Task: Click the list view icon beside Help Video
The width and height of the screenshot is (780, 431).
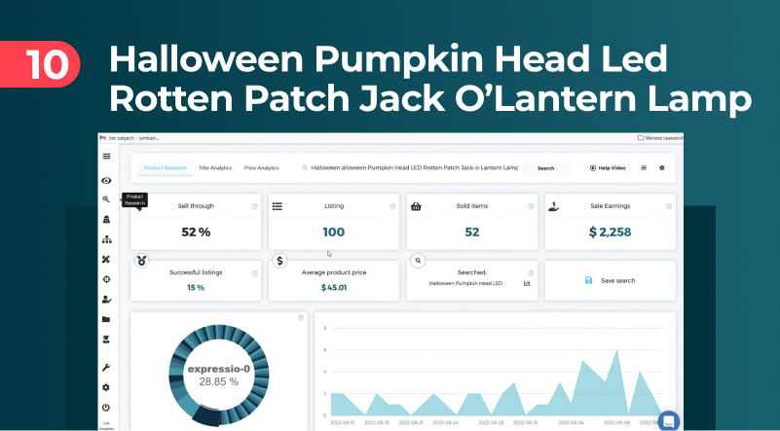Action: click(x=644, y=168)
